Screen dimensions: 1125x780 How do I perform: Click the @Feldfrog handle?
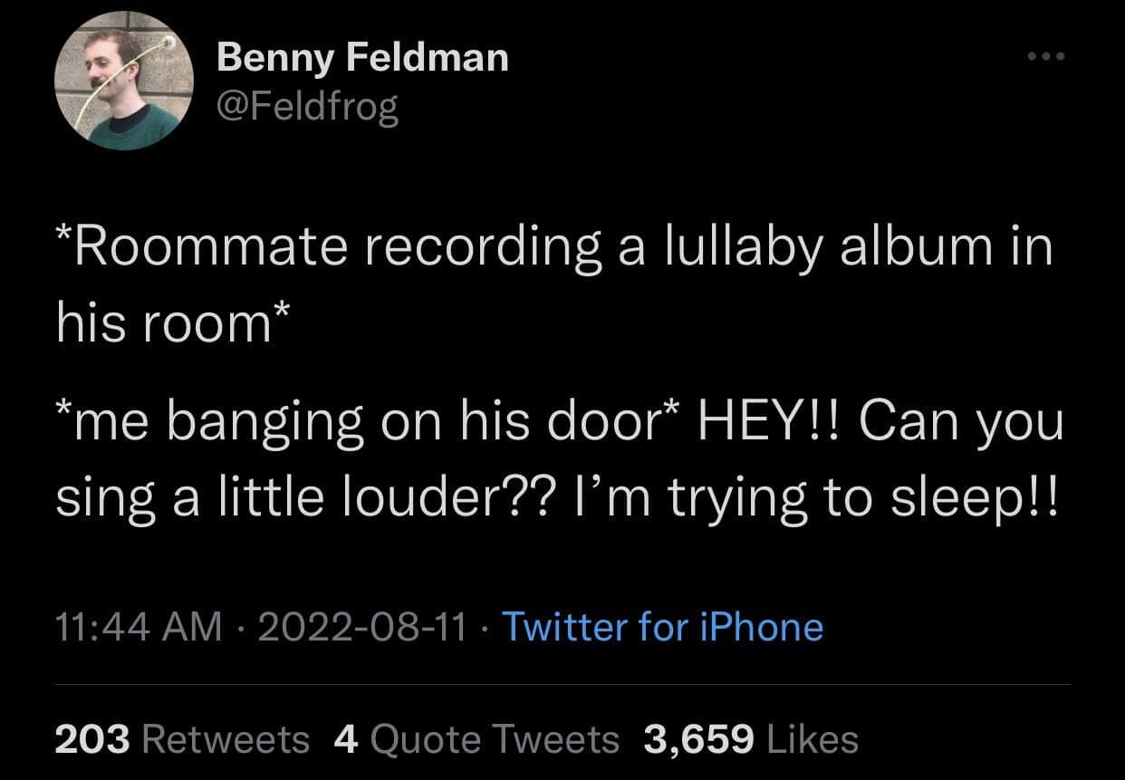(x=307, y=108)
